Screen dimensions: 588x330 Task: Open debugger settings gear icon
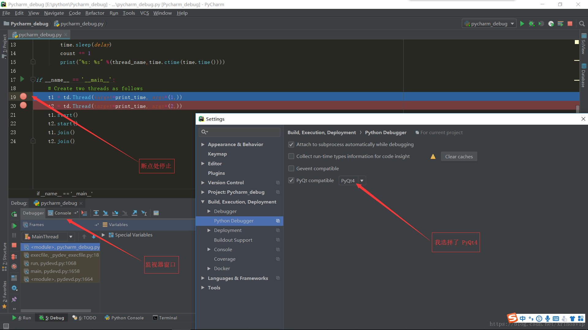pyautogui.click(x=14, y=288)
